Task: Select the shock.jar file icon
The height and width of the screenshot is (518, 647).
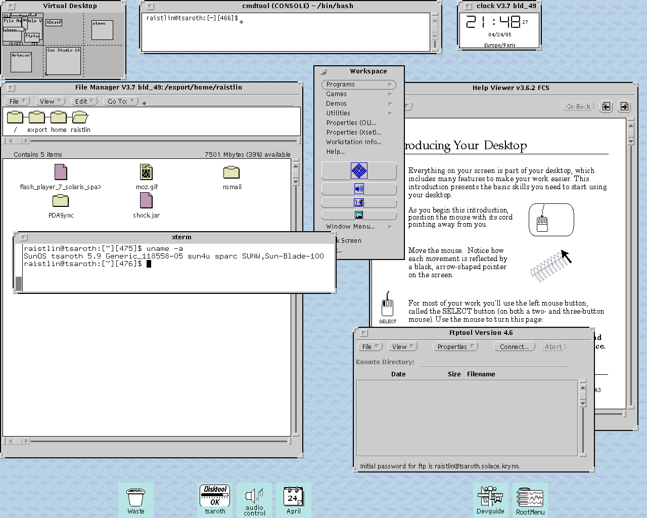Action: [146, 201]
